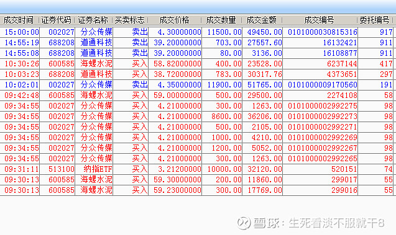The height and width of the screenshot is (235, 396).
Task: Click the 买卖标志 column header
Action: [x=129, y=20]
